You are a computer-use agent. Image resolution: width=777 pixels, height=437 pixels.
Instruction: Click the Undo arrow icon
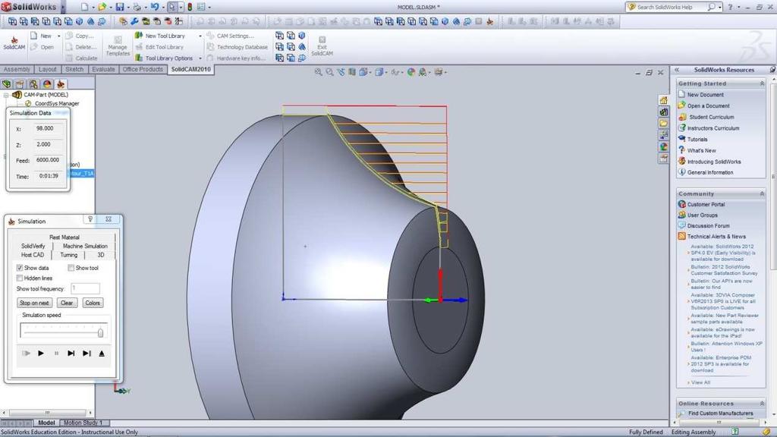155,7
